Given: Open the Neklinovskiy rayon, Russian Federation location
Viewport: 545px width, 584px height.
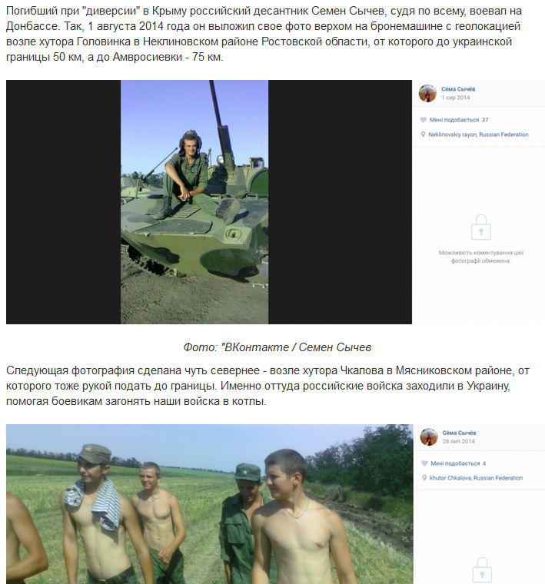Looking at the screenshot, I should [x=478, y=134].
